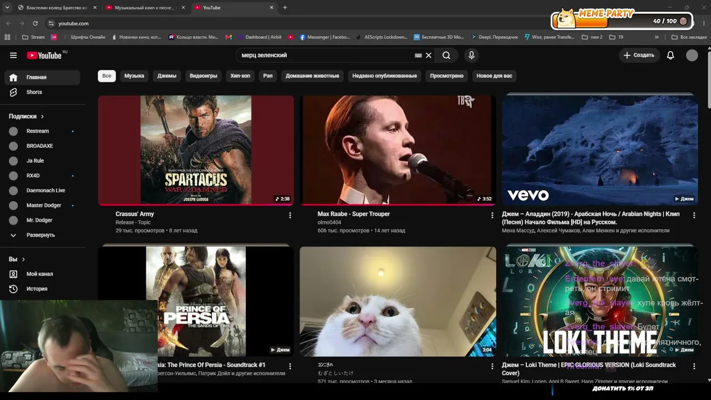Expand the Подписки section
The height and width of the screenshot is (400, 711).
26,116
